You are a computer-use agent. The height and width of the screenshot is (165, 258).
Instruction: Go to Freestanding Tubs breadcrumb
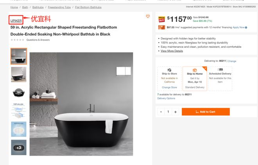click(x=59, y=7)
